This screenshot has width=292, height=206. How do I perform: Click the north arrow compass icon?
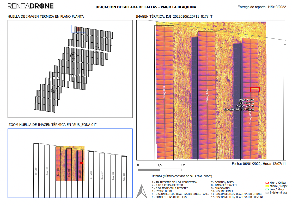(142, 191)
